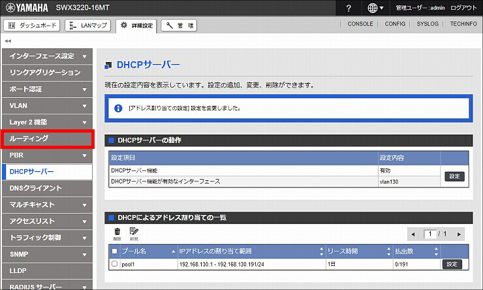Viewport: 483px width, 290px height.
Task: Open the ダッシュボード dashboard tab
Action: [32, 25]
